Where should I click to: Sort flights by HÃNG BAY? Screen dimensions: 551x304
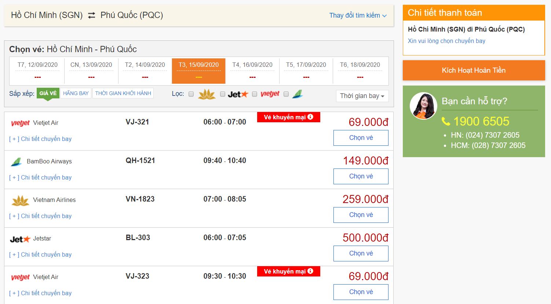[x=76, y=93]
